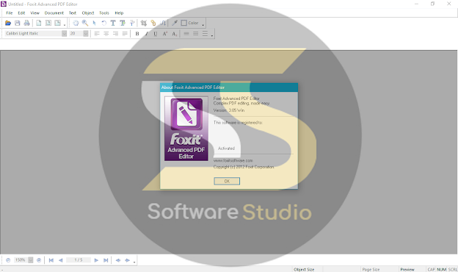
Task: Toggle subscript formatting
Action: [174, 34]
